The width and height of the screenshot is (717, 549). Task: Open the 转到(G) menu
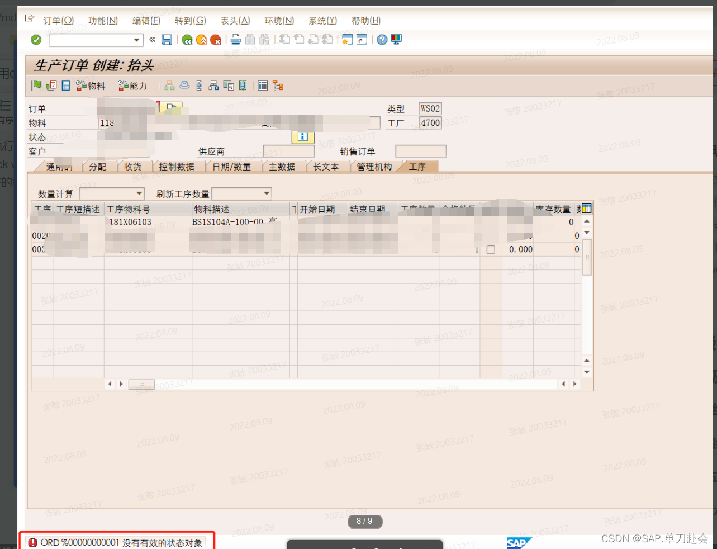pyautogui.click(x=190, y=21)
